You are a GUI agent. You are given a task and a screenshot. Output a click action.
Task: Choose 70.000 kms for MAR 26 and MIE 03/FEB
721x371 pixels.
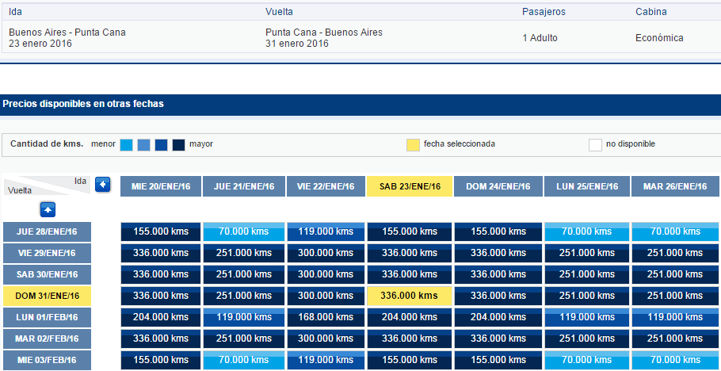[x=675, y=360]
